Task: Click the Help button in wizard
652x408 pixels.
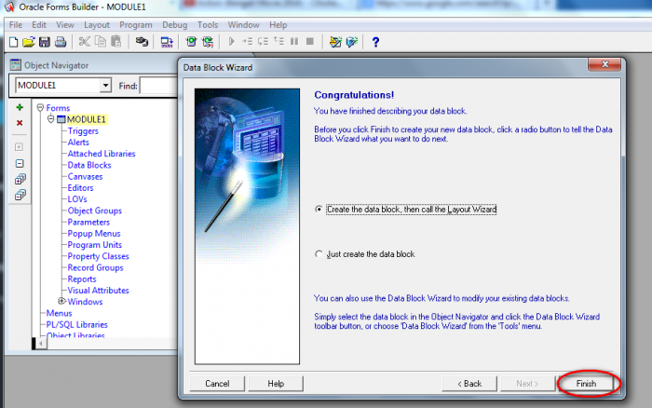Action: (x=276, y=384)
